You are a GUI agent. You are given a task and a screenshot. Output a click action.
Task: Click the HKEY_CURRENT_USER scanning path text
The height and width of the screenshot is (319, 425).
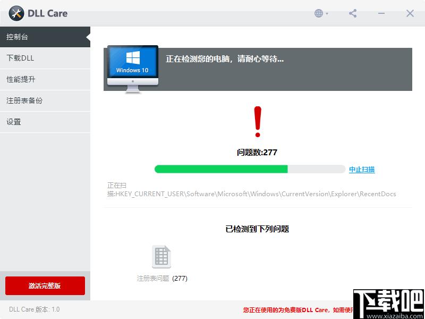(x=251, y=190)
